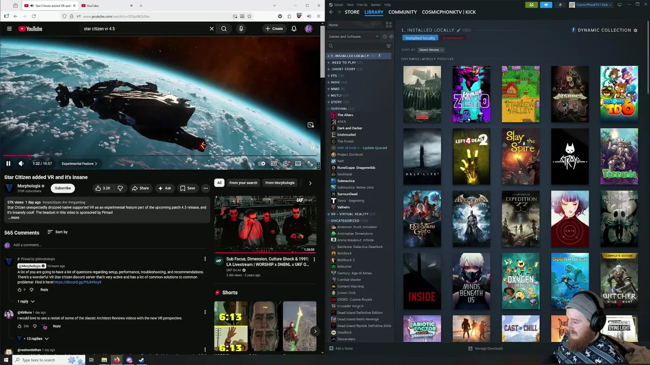This screenshot has width=650, height=365.
Task: Open the Stardew Valley game cover
Action: click(x=521, y=94)
